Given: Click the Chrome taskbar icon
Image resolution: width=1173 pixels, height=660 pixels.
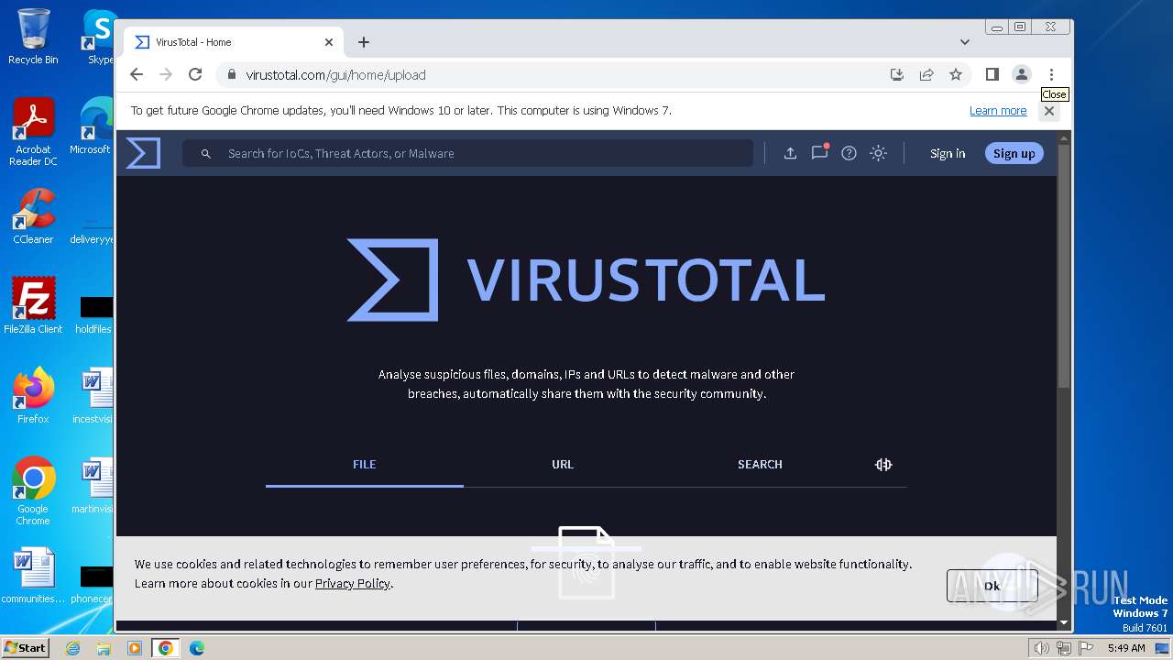Looking at the screenshot, I should (x=166, y=648).
